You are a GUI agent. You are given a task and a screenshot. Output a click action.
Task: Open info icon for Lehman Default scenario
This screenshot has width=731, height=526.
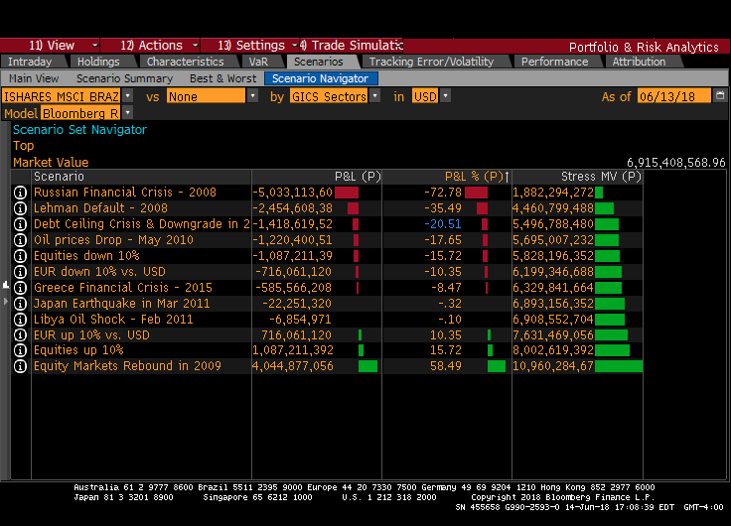[20, 208]
